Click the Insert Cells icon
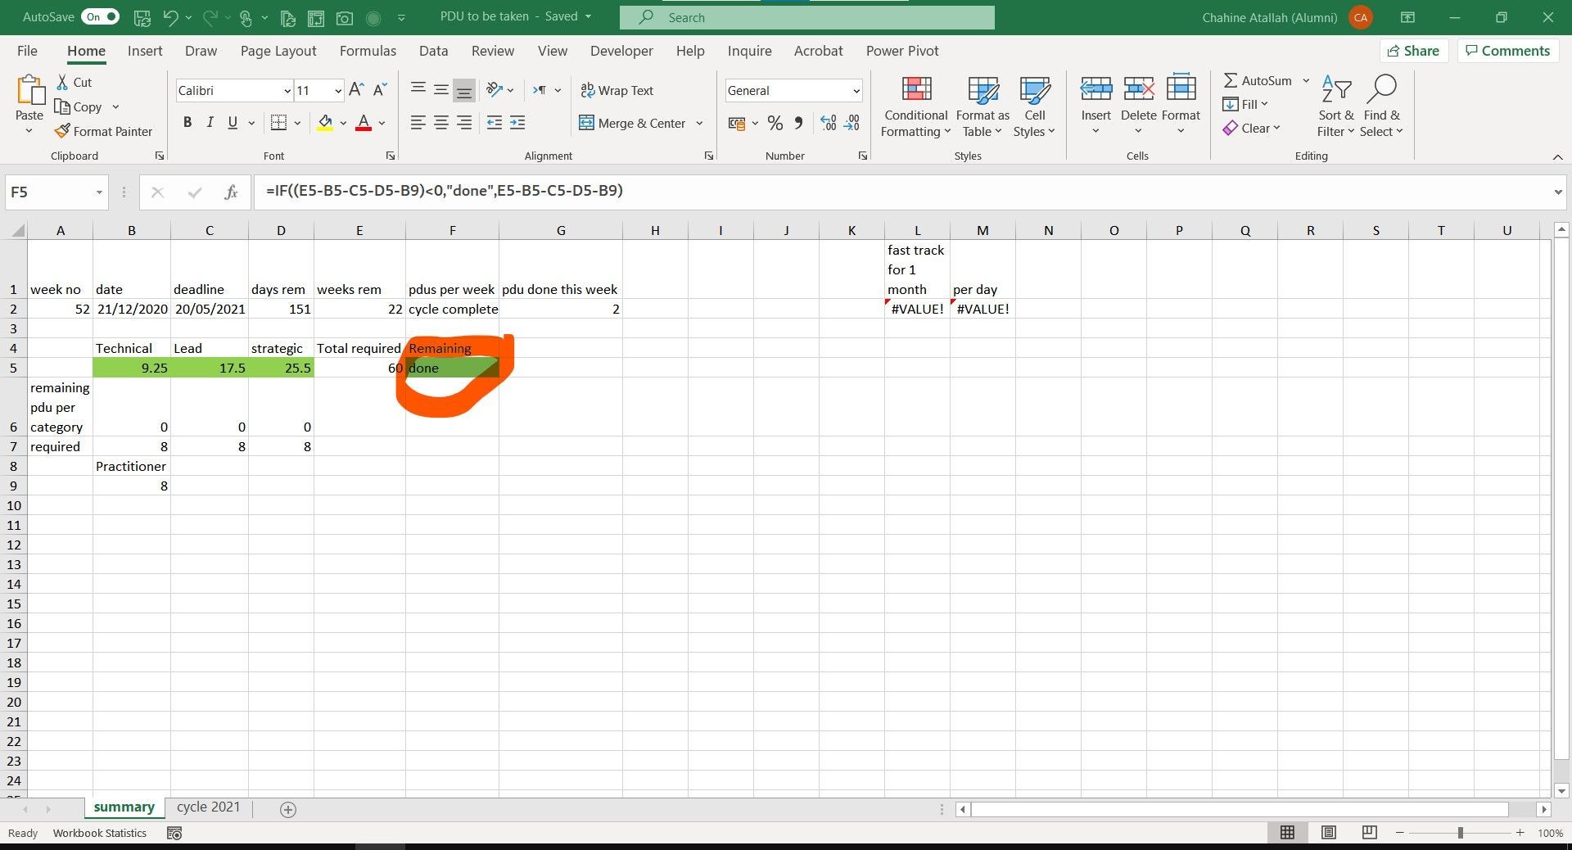 click(1095, 90)
